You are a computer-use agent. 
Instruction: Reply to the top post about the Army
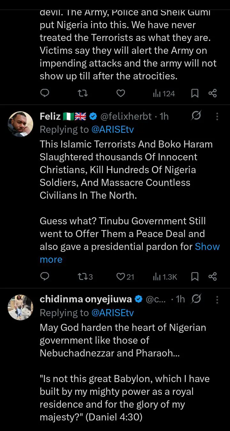tap(45, 93)
